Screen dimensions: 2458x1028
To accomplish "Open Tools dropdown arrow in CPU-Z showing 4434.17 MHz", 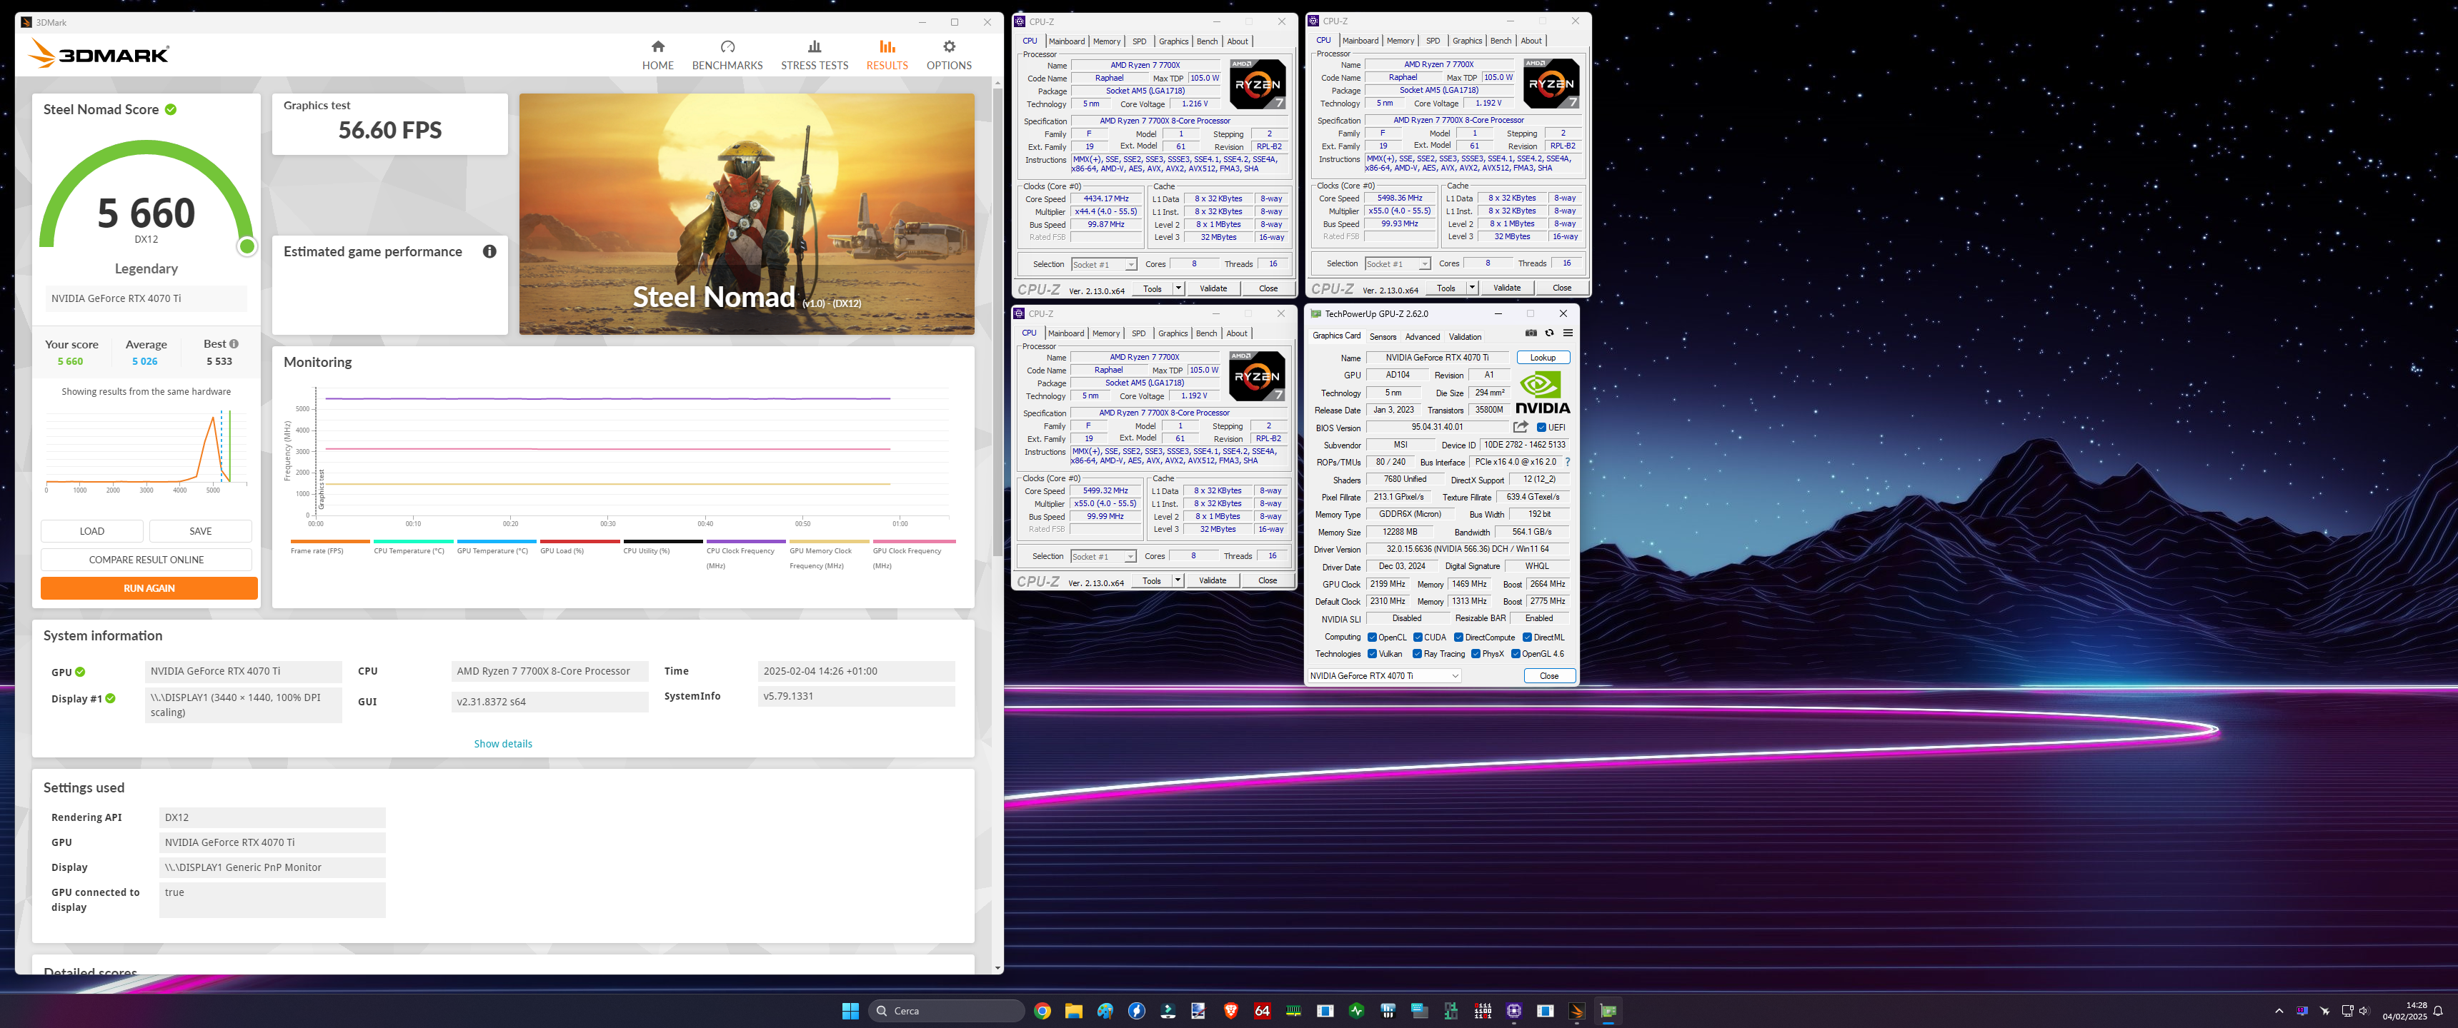I will pyautogui.click(x=1178, y=288).
